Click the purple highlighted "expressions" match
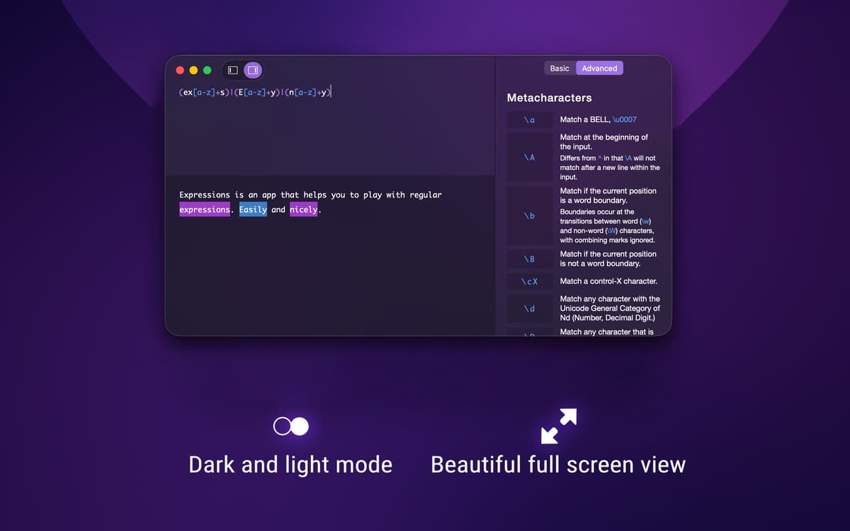 click(x=205, y=210)
